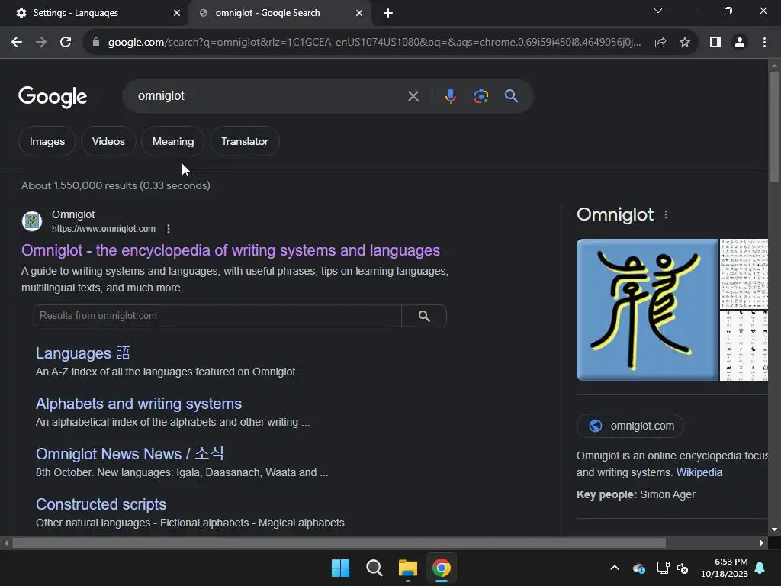Close the omniglot Google Search tab
This screenshot has height=586, width=781.
point(359,13)
